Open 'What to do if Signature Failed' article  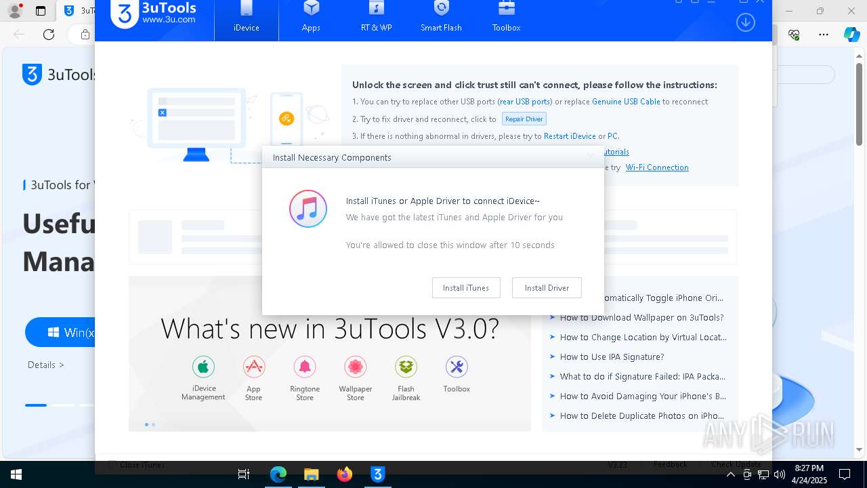642,376
